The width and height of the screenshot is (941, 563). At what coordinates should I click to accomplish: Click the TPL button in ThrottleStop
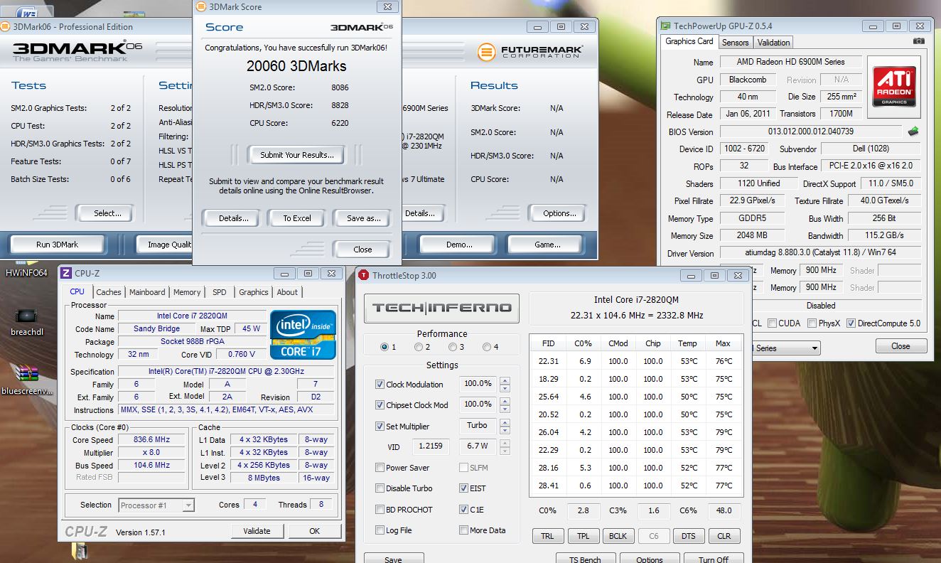tap(583, 537)
